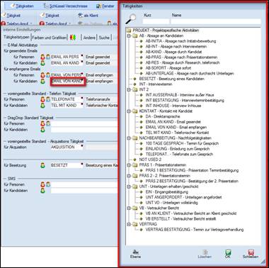Click the TEL MIT KAND field
Screen dimensions: 269x268
[67, 106]
